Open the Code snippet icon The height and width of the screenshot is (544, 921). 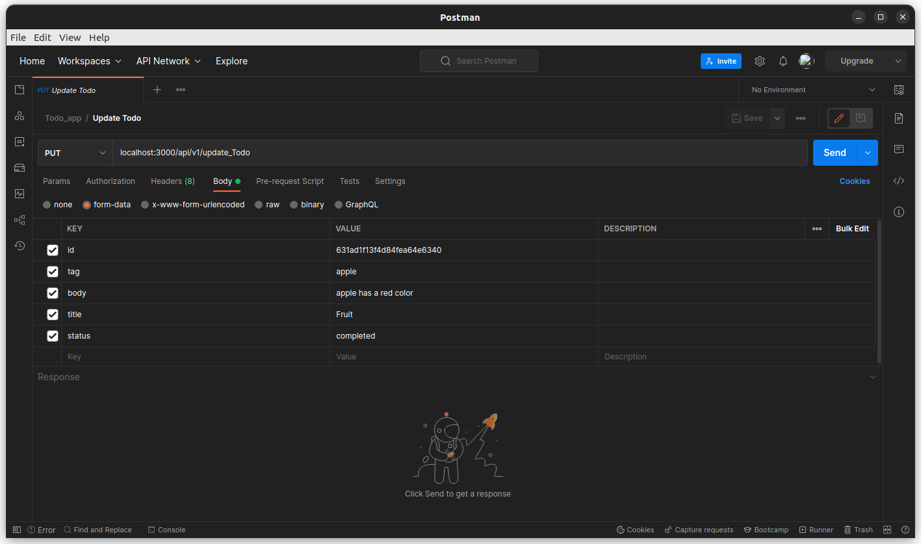[899, 181]
